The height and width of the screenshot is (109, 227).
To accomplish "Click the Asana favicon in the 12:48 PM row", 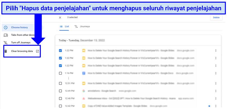I will 84,98.
